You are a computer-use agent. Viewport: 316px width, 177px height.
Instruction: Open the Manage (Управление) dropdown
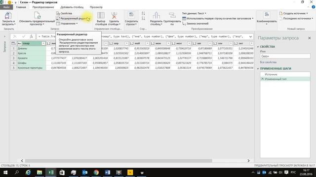(x=67, y=24)
